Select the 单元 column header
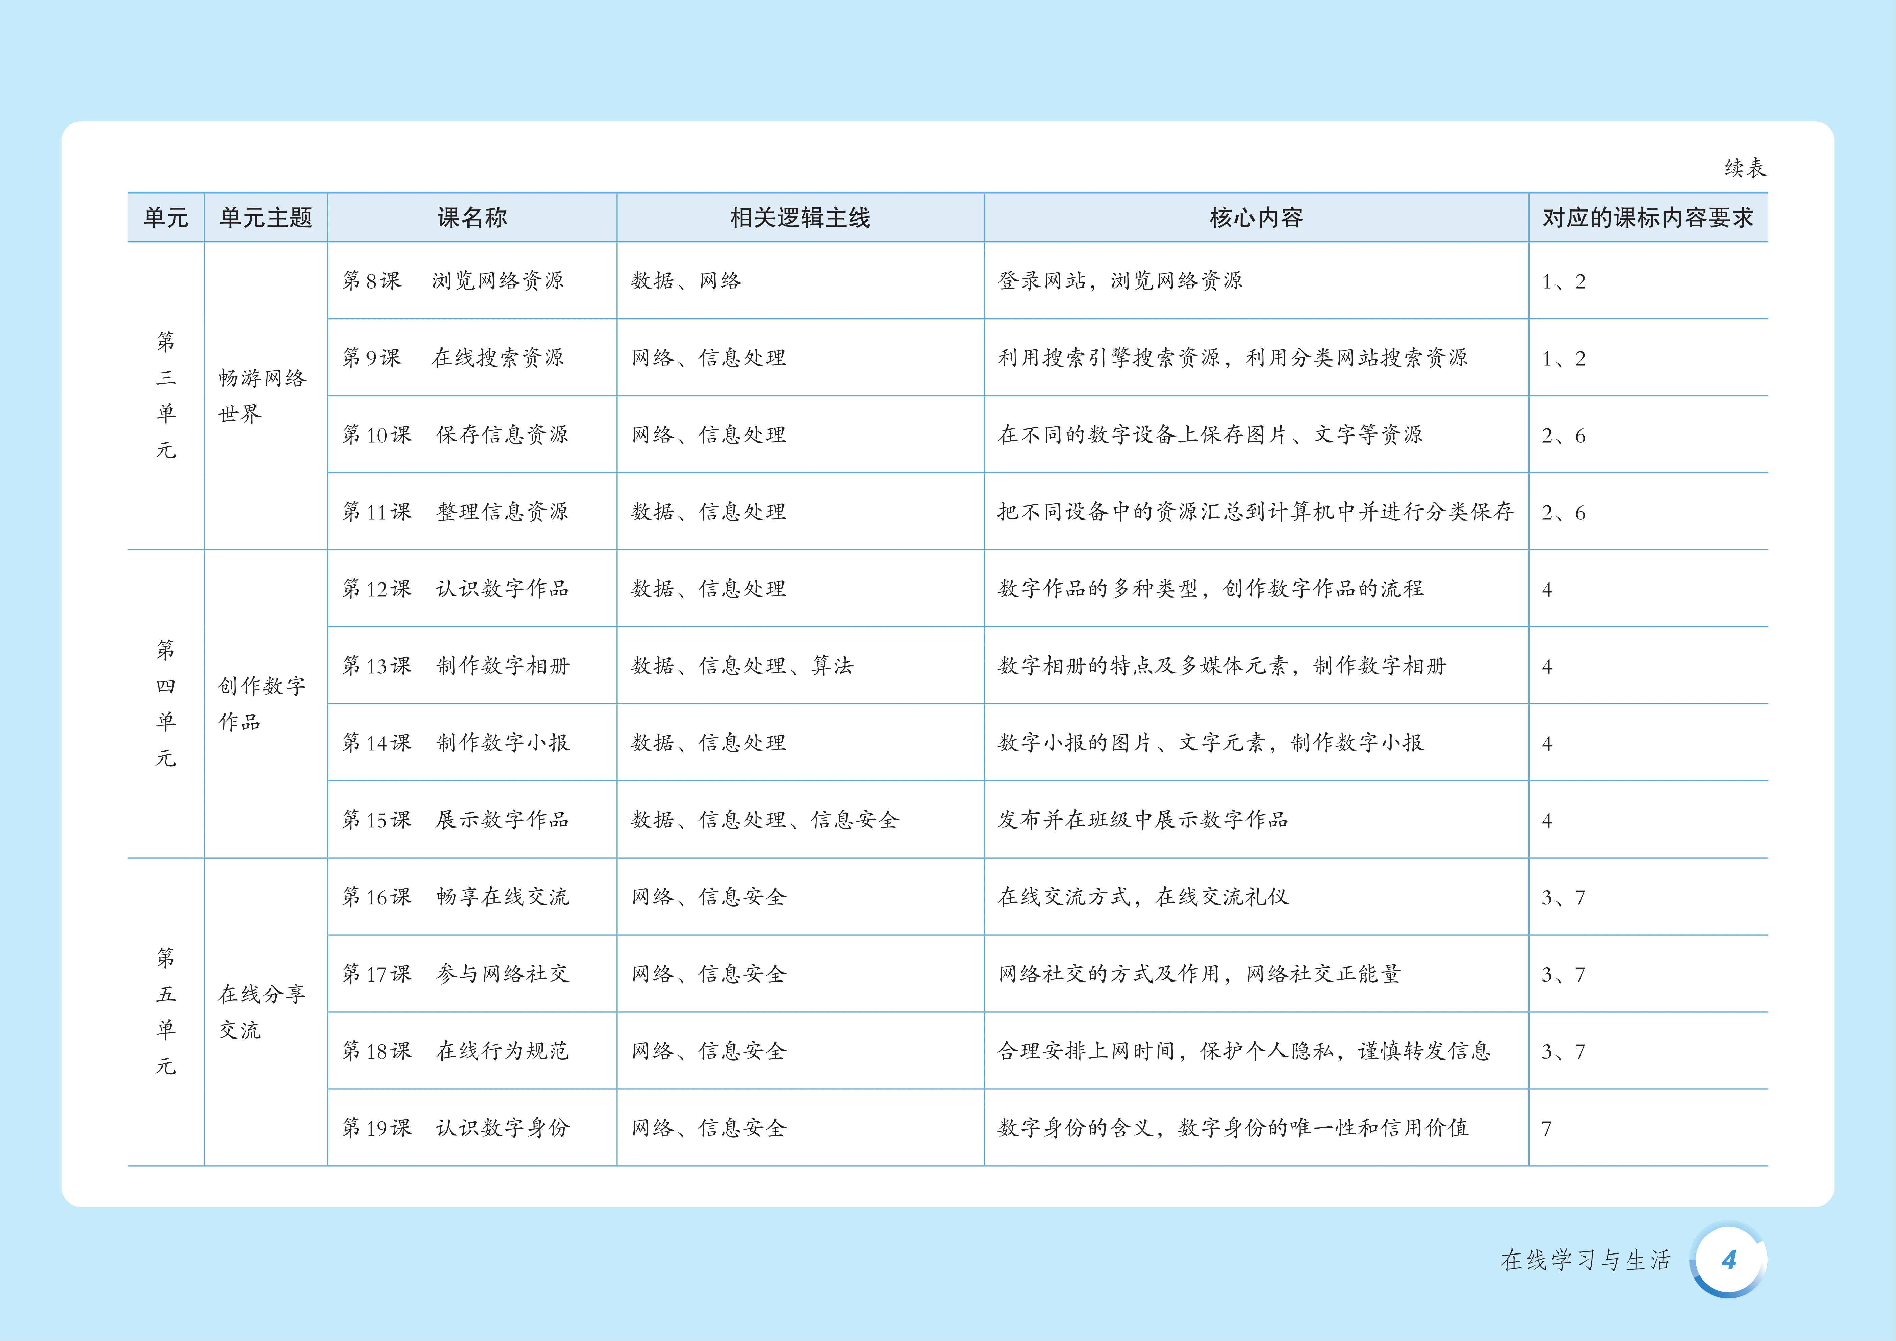The height and width of the screenshot is (1341, 1896). 166,218
